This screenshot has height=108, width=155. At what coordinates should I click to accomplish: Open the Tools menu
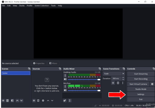(53, 6)
